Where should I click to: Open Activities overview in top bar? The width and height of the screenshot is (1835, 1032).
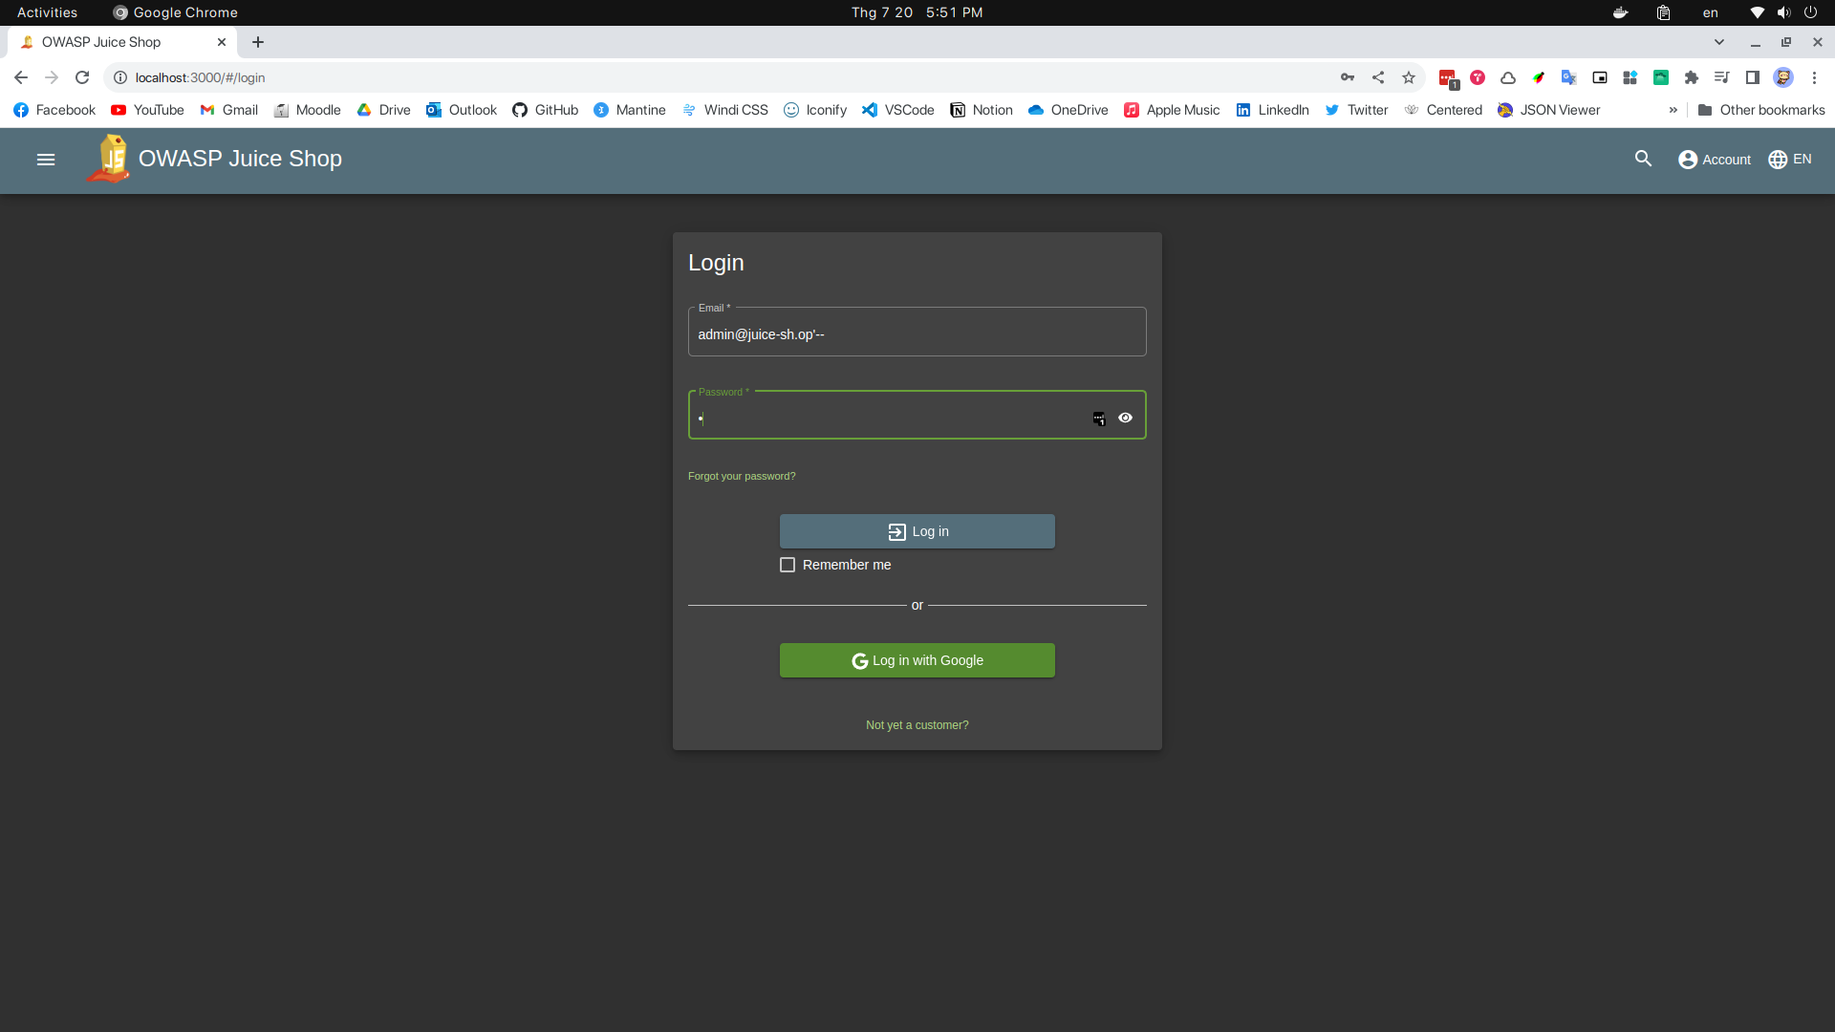point(47,12)
